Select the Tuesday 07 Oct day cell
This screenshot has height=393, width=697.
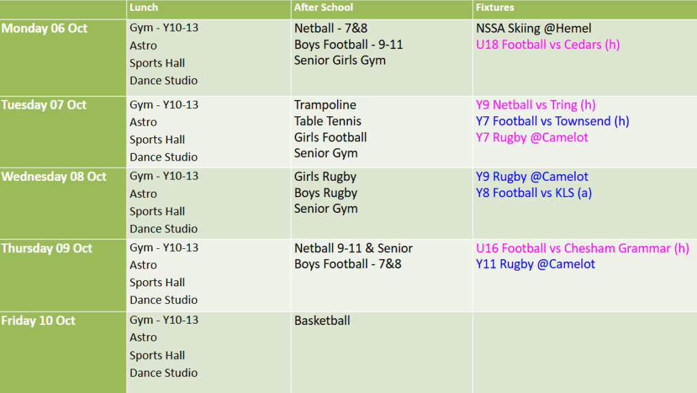point(44,105)
